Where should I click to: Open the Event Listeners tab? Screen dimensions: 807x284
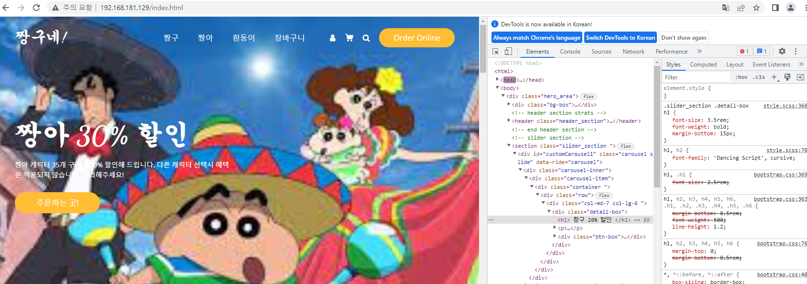(x=771, y=64)
